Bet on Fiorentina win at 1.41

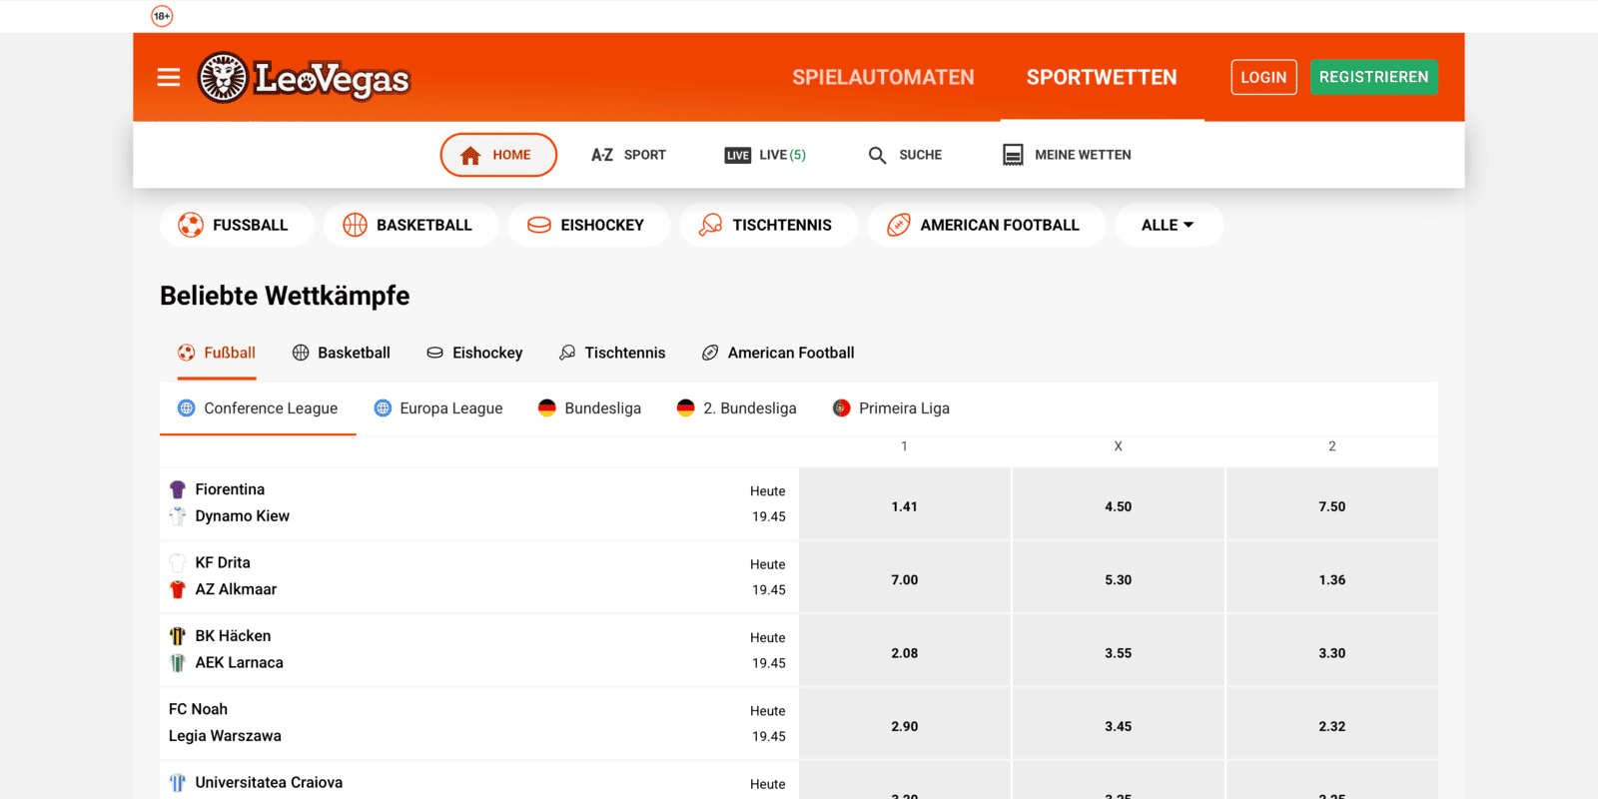click(905, 506)
